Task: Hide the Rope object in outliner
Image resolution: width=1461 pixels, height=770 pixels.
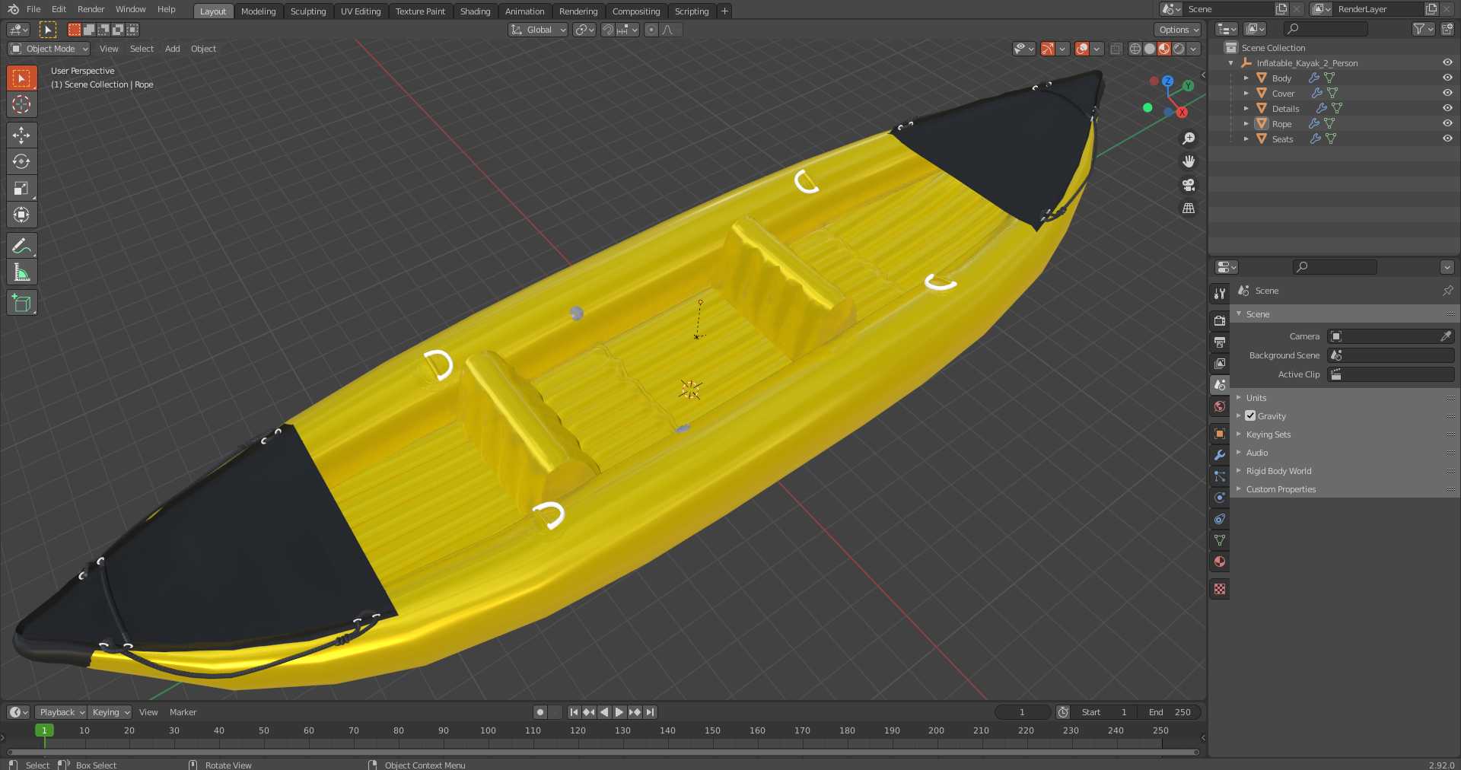Action: coord(1447,123)
